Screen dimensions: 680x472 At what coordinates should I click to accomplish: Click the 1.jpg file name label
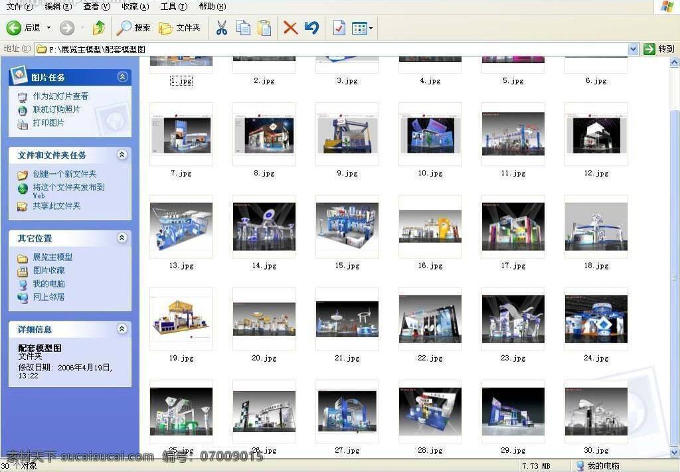coord(181,80)
